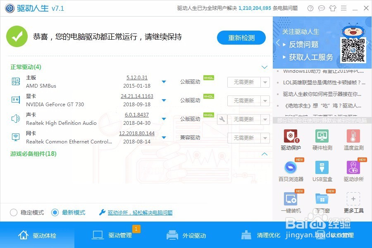Click the QR code image

click(x=353, y=50)
